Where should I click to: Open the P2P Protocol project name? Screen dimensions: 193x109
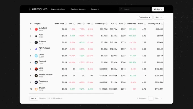pyautogui.click(x=44, y=48)
